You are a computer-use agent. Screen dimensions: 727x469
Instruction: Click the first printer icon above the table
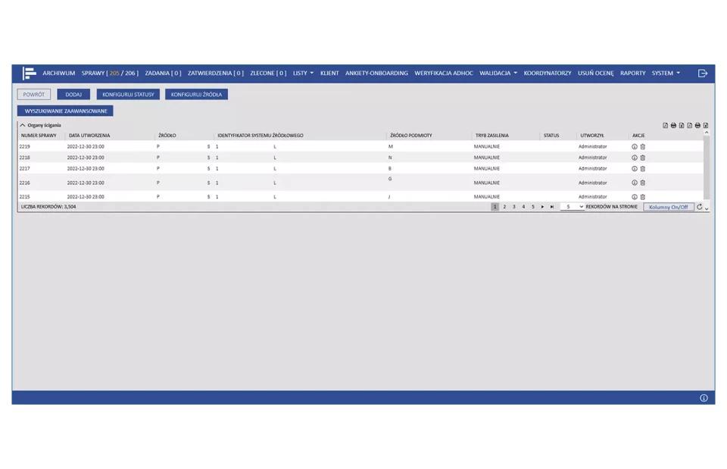pos(673,126)
